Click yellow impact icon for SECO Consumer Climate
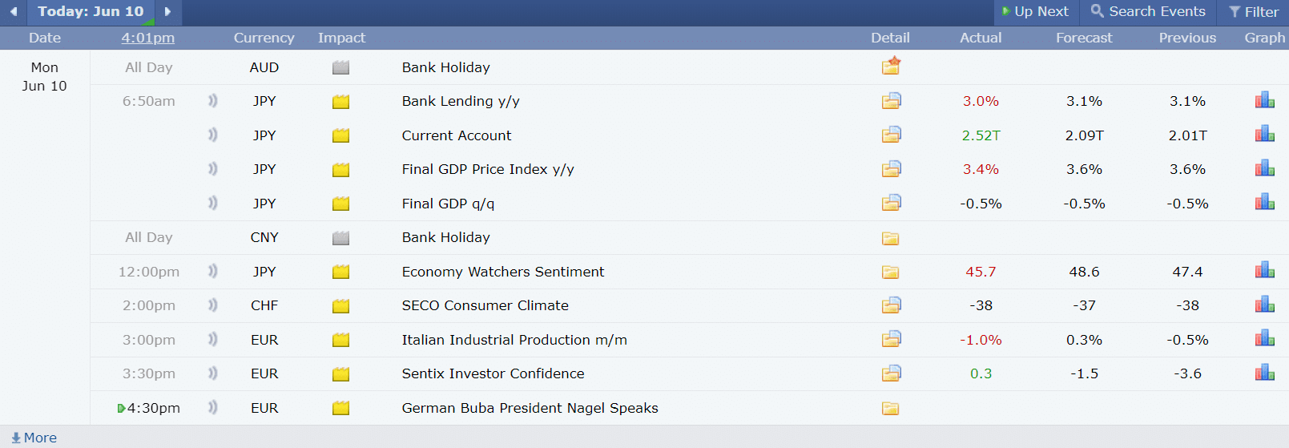The width and height of the screenshot is (1289, 448). pyautogui.click(x=340, y=306)
